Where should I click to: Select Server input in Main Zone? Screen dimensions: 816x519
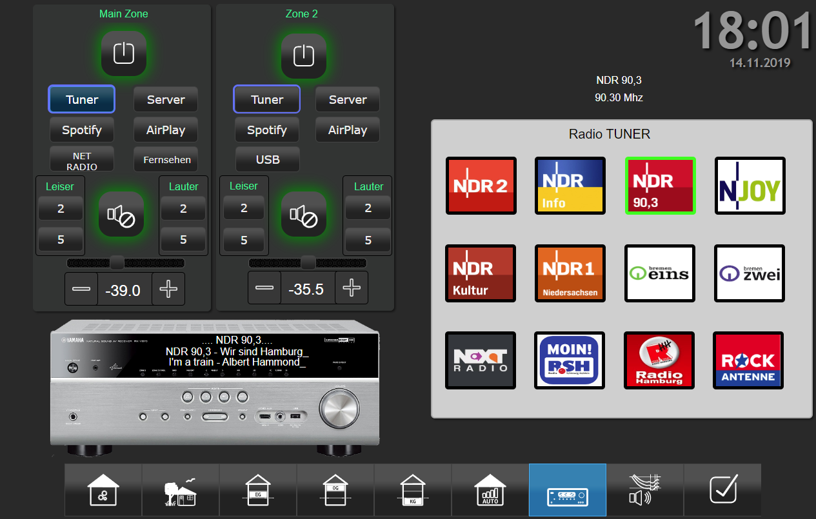click(166, 99)
